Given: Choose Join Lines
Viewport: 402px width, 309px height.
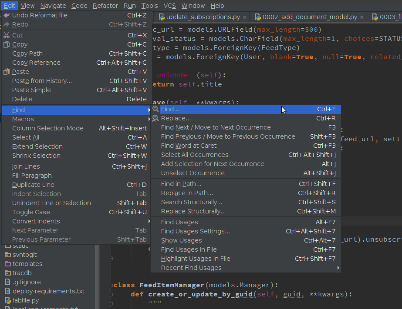Looking at the screenshot, I should click(x=76, y=167).
